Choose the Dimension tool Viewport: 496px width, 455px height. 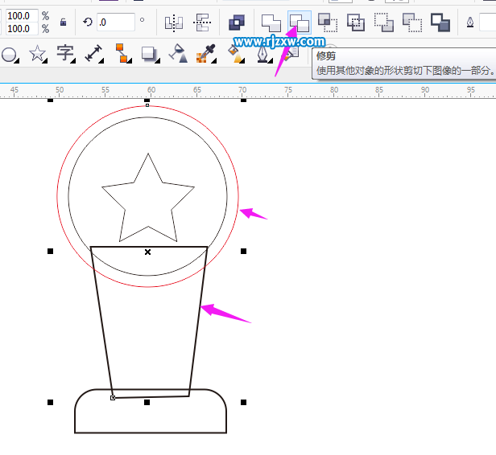[94, 55]
